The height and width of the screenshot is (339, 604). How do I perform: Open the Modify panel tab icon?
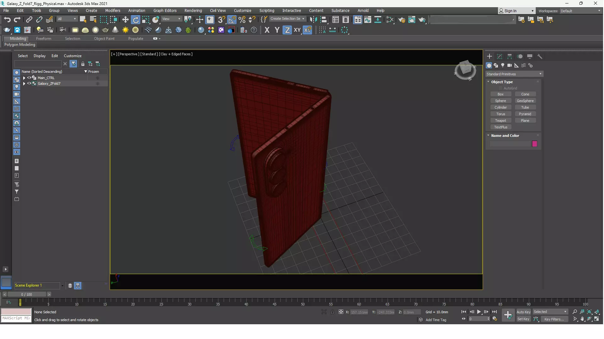pos(500,56)
